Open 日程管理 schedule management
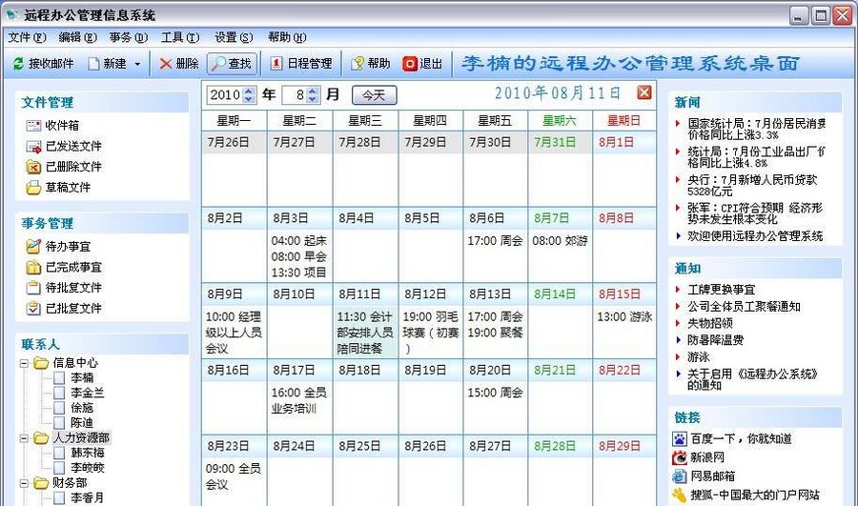Image resolution: width=858 pixels, height=506 pixels. [x=301, y=64]
